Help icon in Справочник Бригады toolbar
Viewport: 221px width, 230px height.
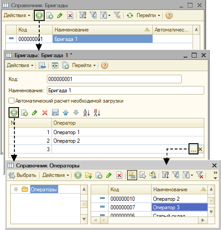click(169, 15)
